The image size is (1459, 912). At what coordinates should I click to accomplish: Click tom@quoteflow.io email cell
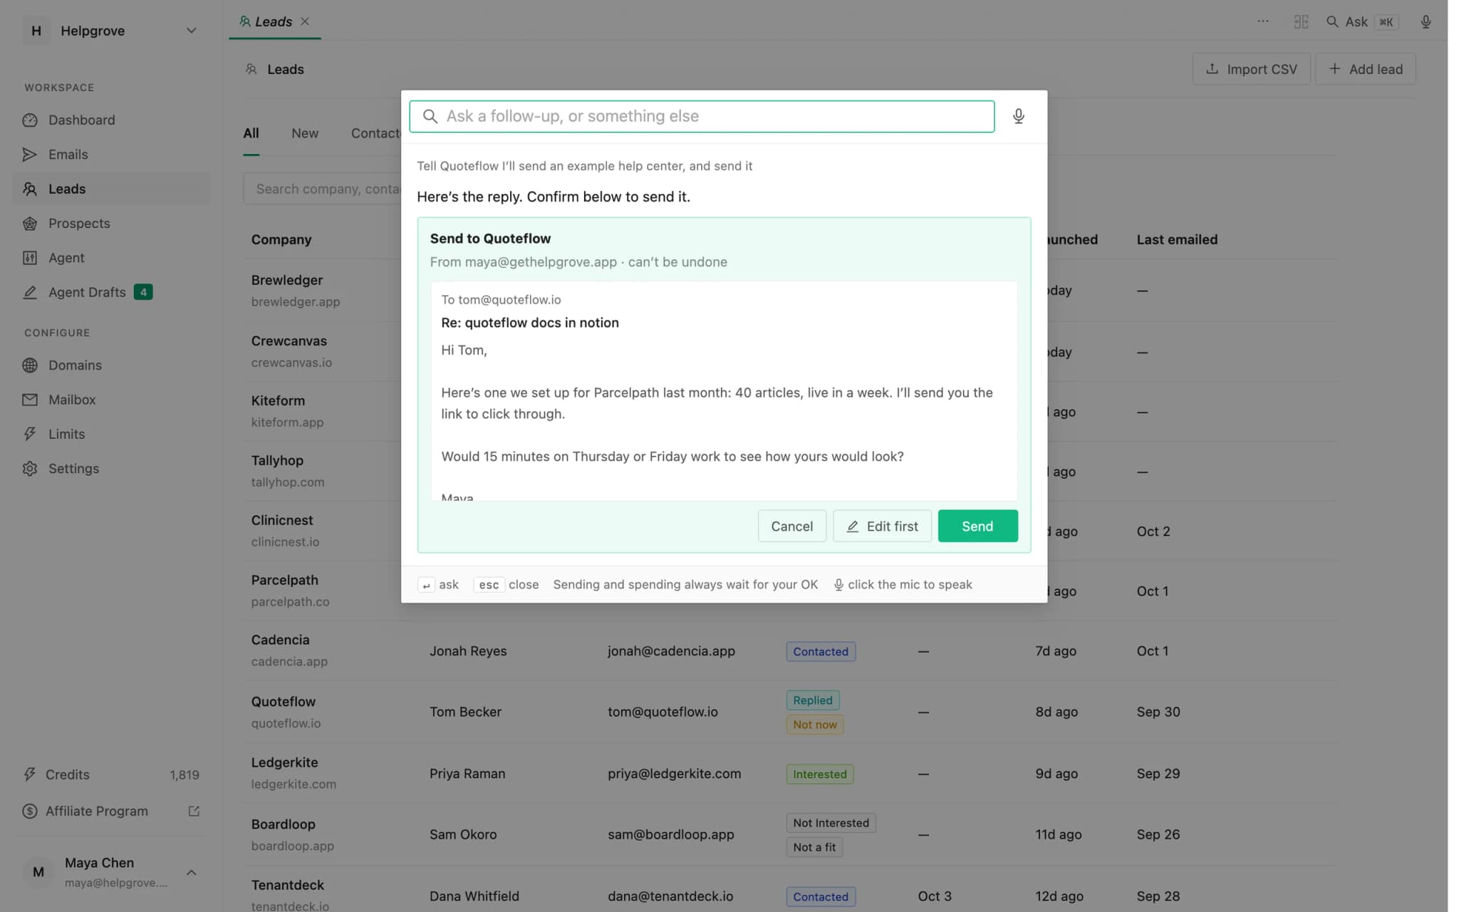(663, 712)
